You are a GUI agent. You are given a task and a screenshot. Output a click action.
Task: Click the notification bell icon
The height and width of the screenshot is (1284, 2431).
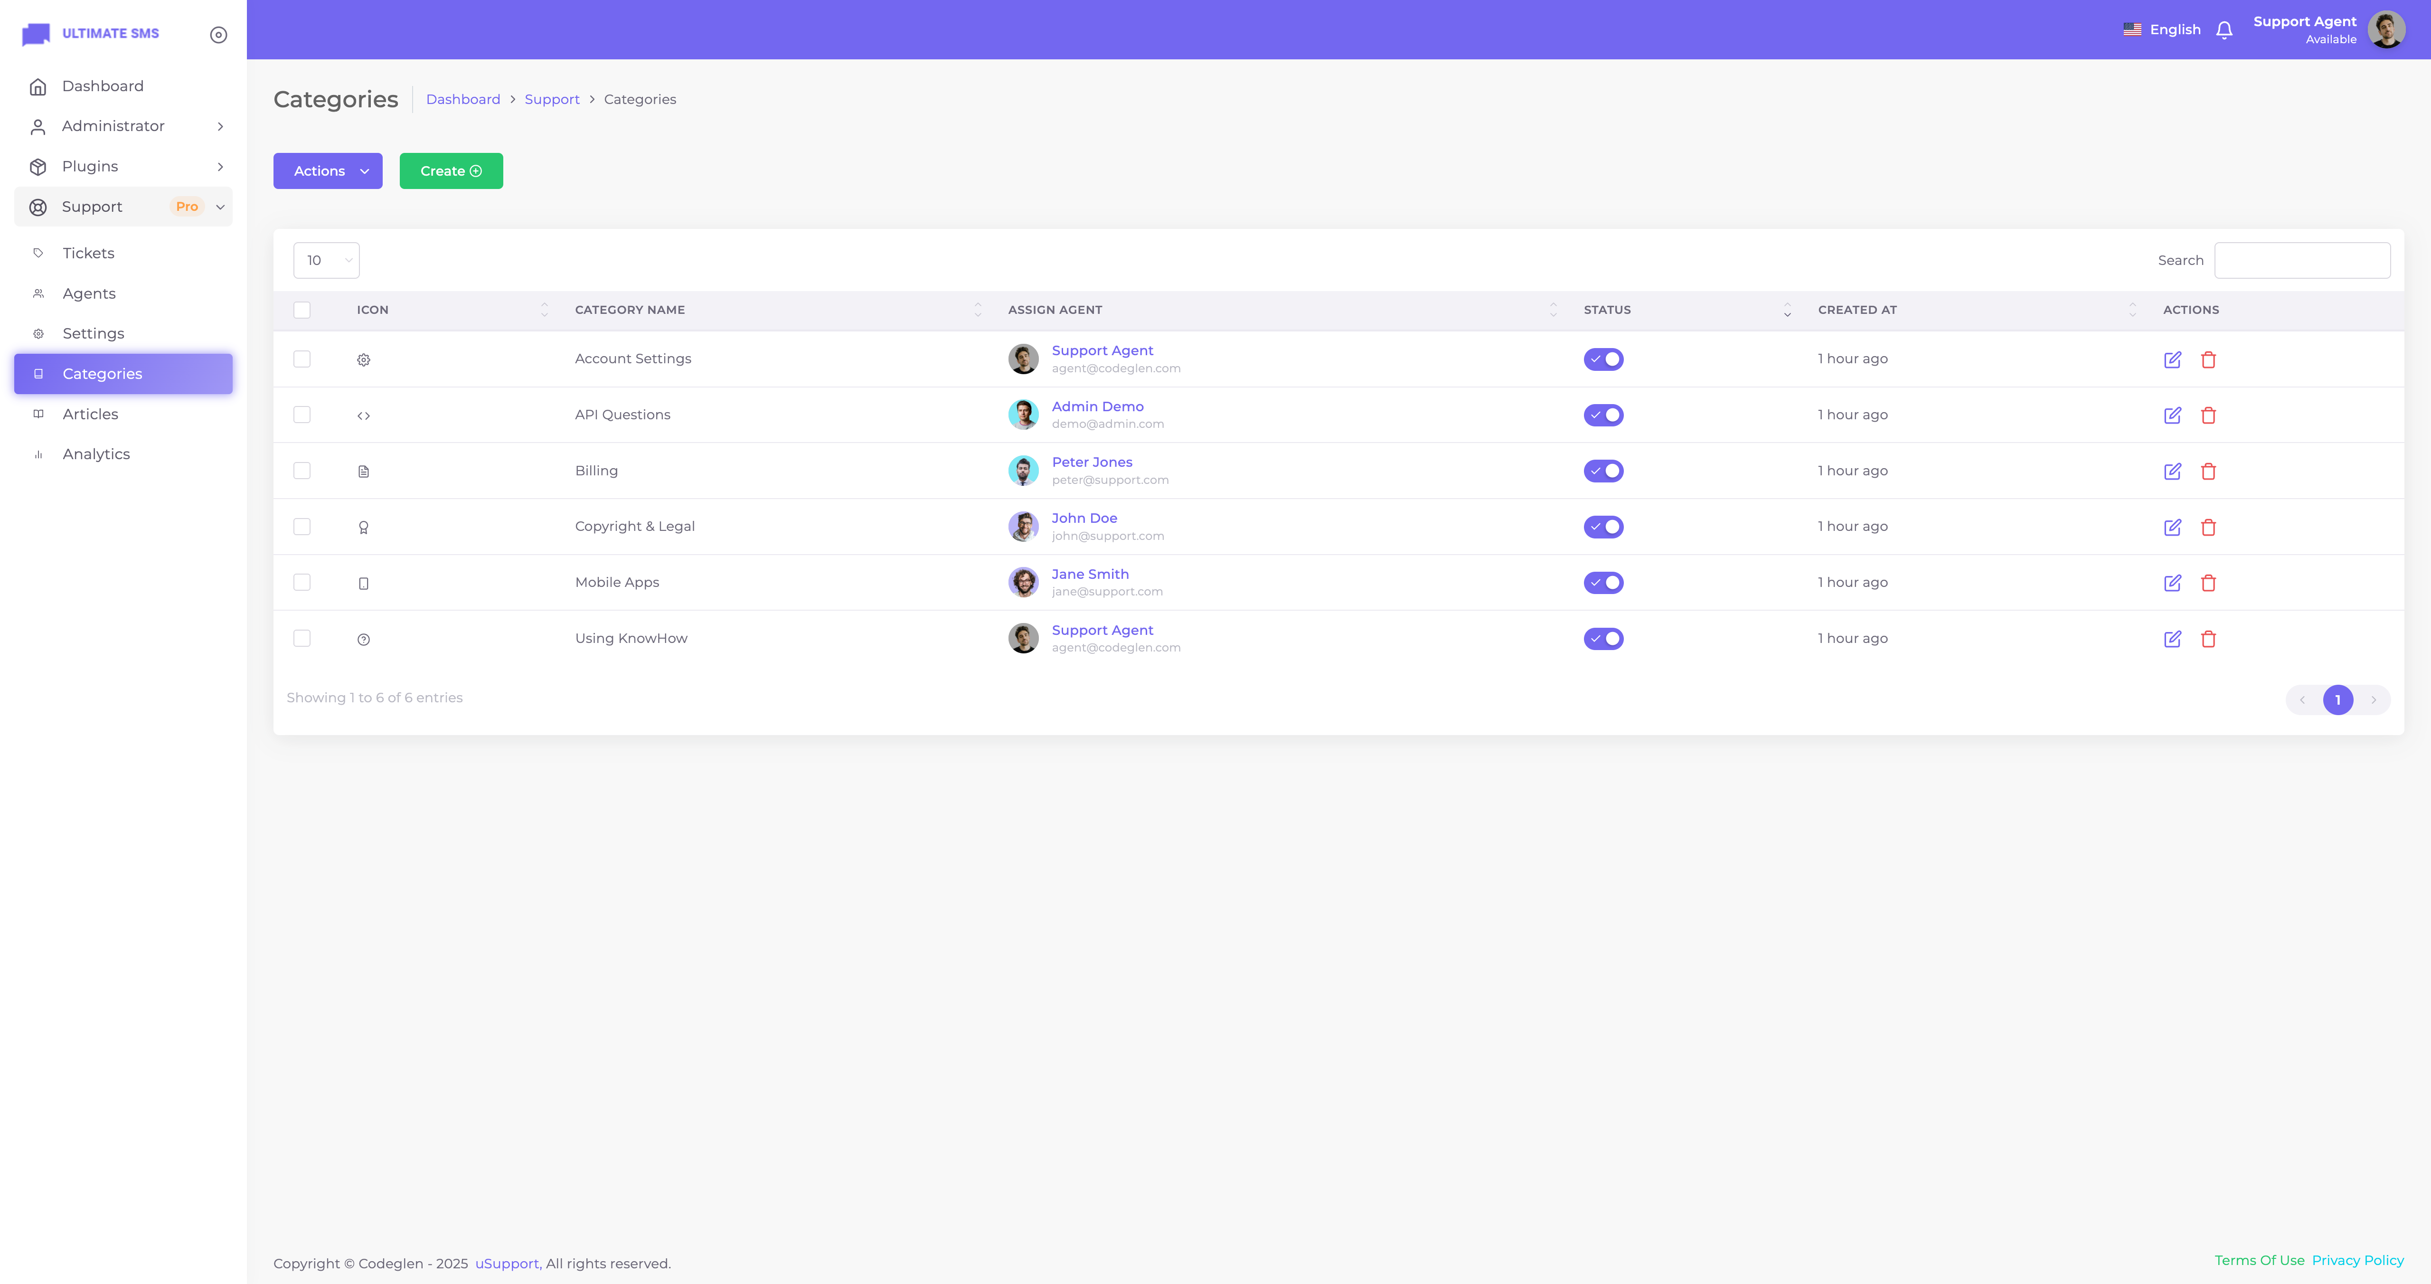[x=2224, y=30]
